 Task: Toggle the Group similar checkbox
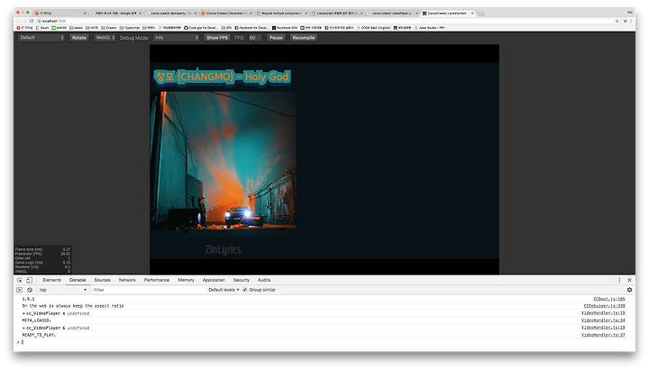click(x=245, y=290)
